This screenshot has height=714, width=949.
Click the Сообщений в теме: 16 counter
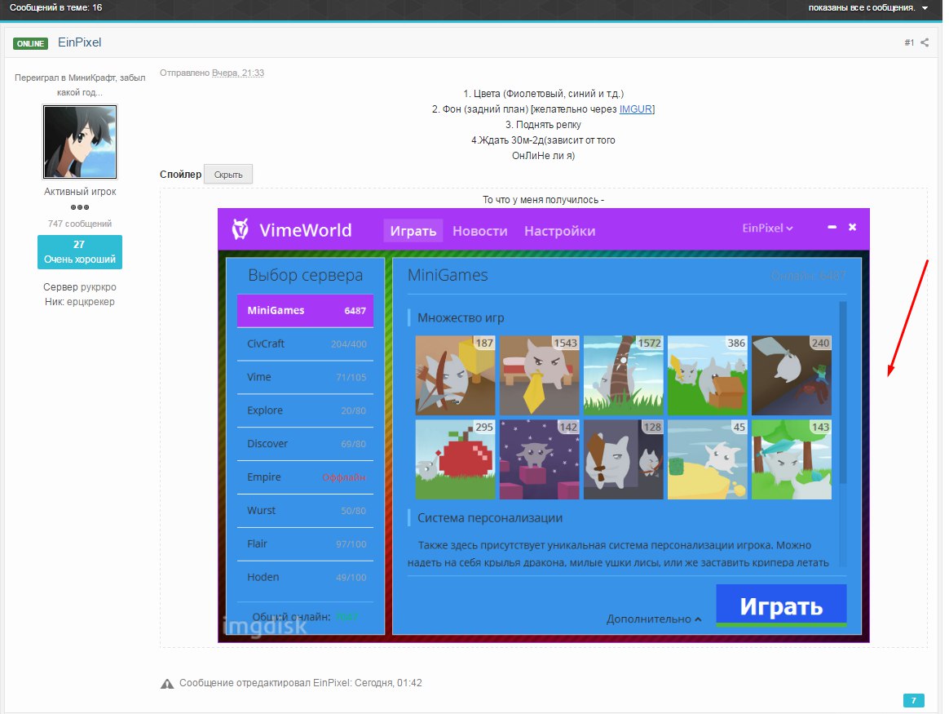pos(55,8)
